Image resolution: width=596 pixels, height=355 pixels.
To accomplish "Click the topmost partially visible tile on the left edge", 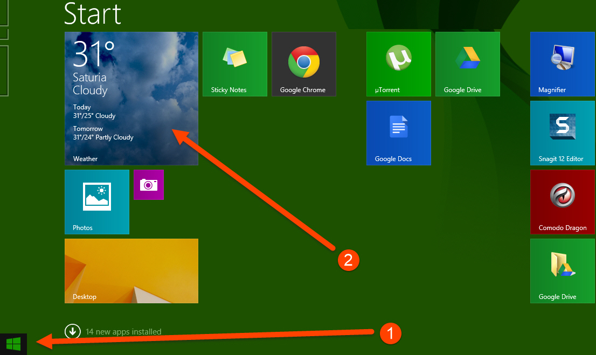I will click(x=3, y=13).
